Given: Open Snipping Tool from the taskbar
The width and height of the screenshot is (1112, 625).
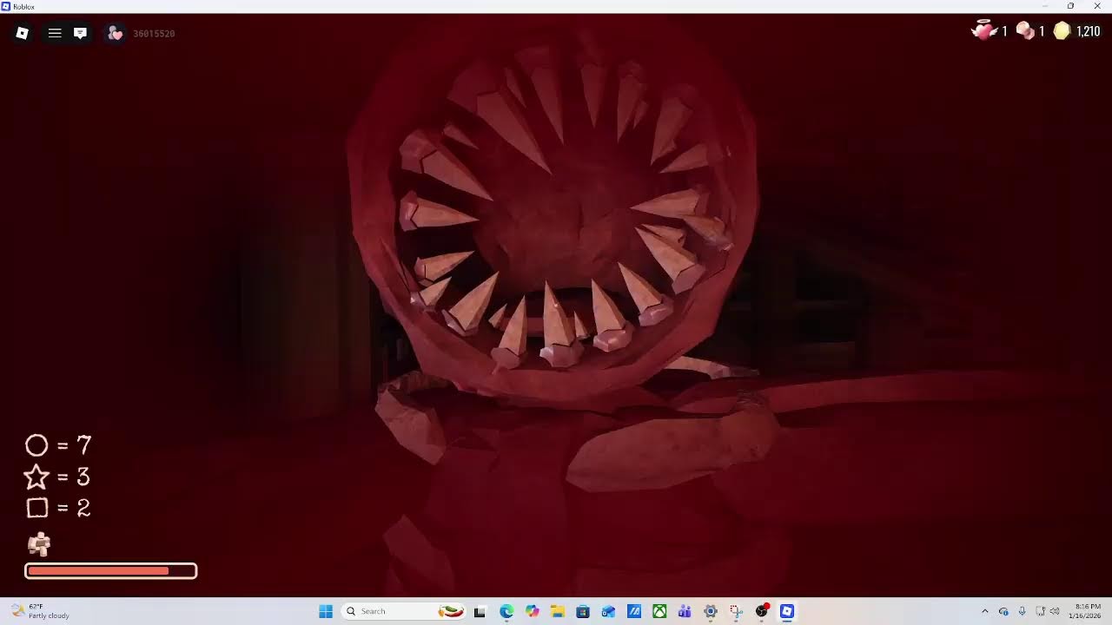Looking at the screenshot, I should pos(736,611).
